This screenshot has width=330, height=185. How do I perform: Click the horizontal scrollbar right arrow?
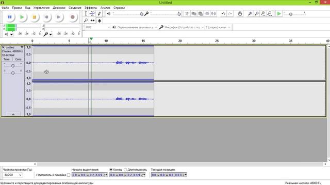(325, 164)
